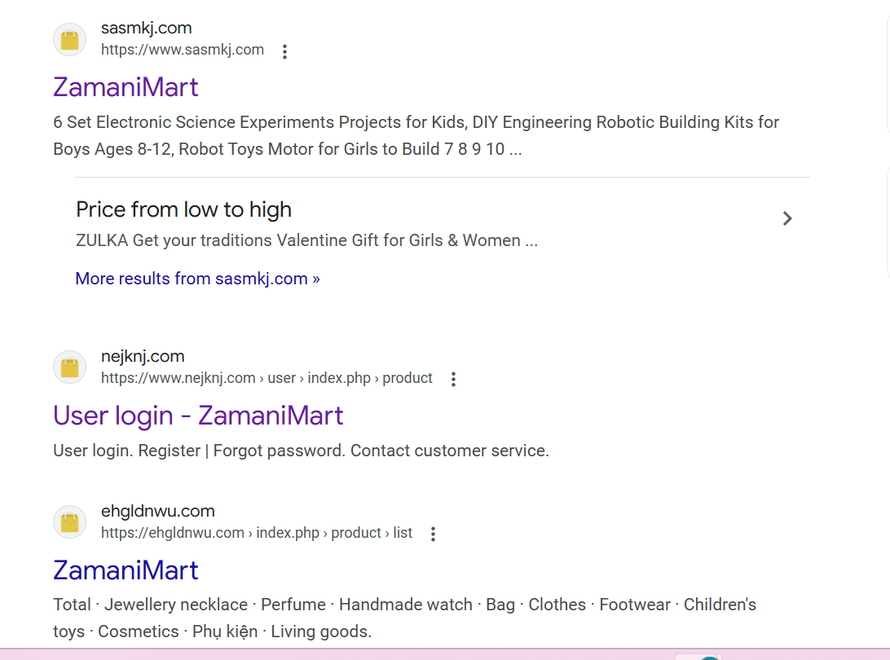Click the 'ZULKA Get your traditions' snippet text
890x660 pixels.
(x=306, y=240)
